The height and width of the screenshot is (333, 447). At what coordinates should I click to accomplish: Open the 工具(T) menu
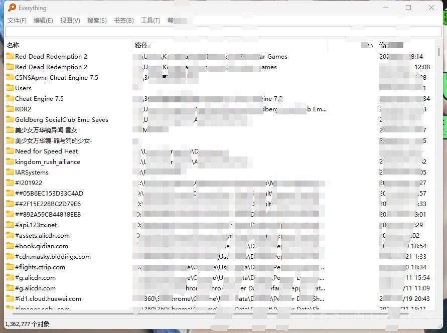pyautogui.click(x=151, y=21)
